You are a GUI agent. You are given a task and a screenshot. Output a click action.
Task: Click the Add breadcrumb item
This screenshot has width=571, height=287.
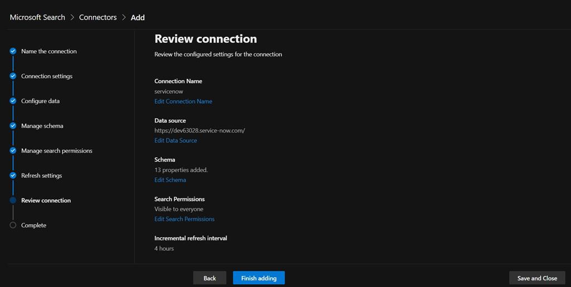[x=138, y=17]
